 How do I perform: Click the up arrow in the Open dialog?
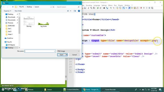click(x=13, y=7)
